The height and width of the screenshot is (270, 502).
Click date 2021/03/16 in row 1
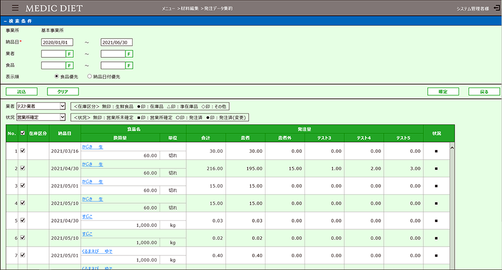(x=65, y=151)
